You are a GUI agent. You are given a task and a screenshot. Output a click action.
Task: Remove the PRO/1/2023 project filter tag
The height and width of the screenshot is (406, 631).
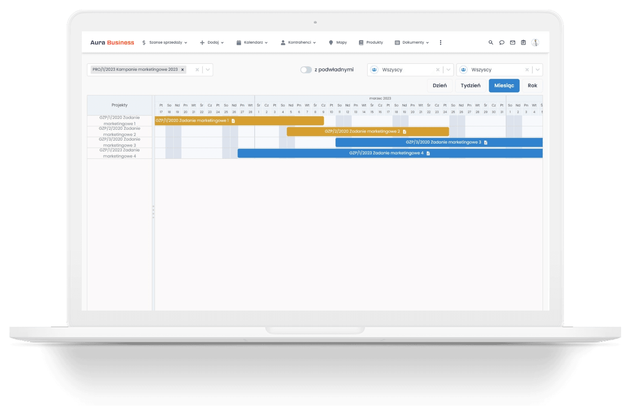183,70
